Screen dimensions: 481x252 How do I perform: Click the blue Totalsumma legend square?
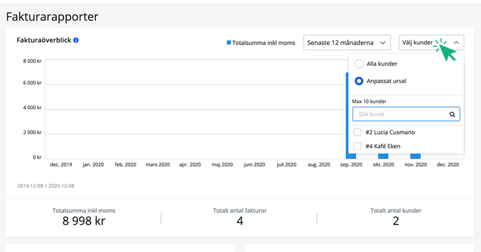point(229,43)
